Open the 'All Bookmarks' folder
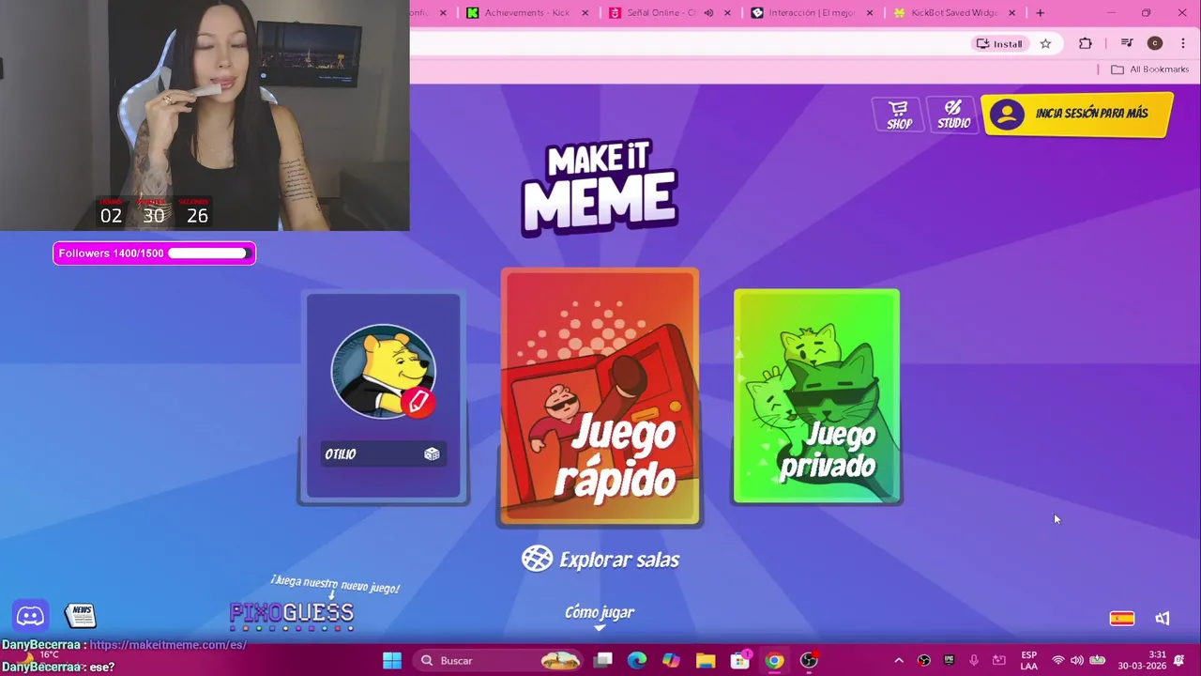1201x676 pixels. (x=1149, y=69)
